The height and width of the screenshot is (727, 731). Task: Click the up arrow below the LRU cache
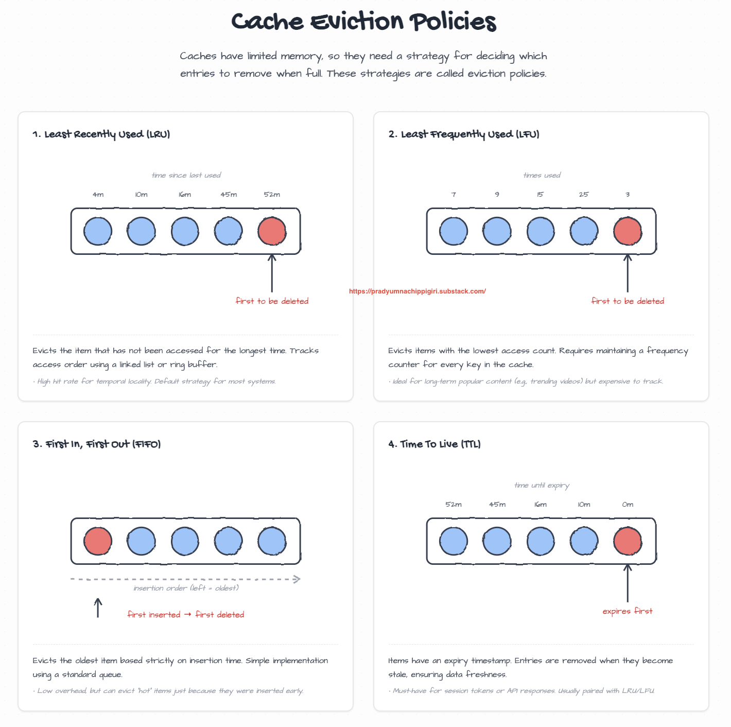(x=272, y=273)
